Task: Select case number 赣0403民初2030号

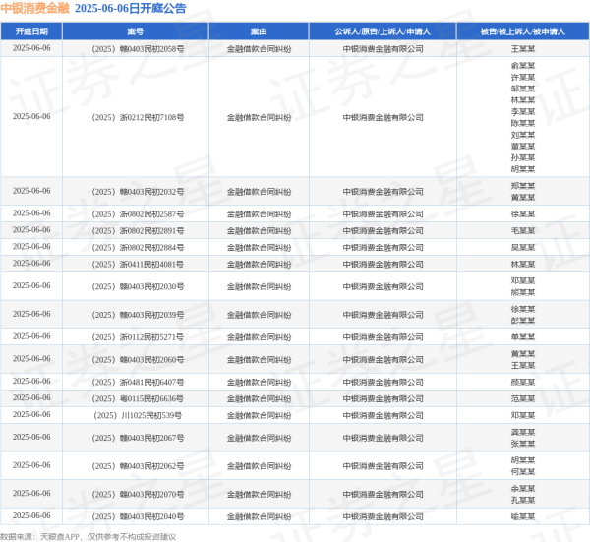Action: (138, 286)
